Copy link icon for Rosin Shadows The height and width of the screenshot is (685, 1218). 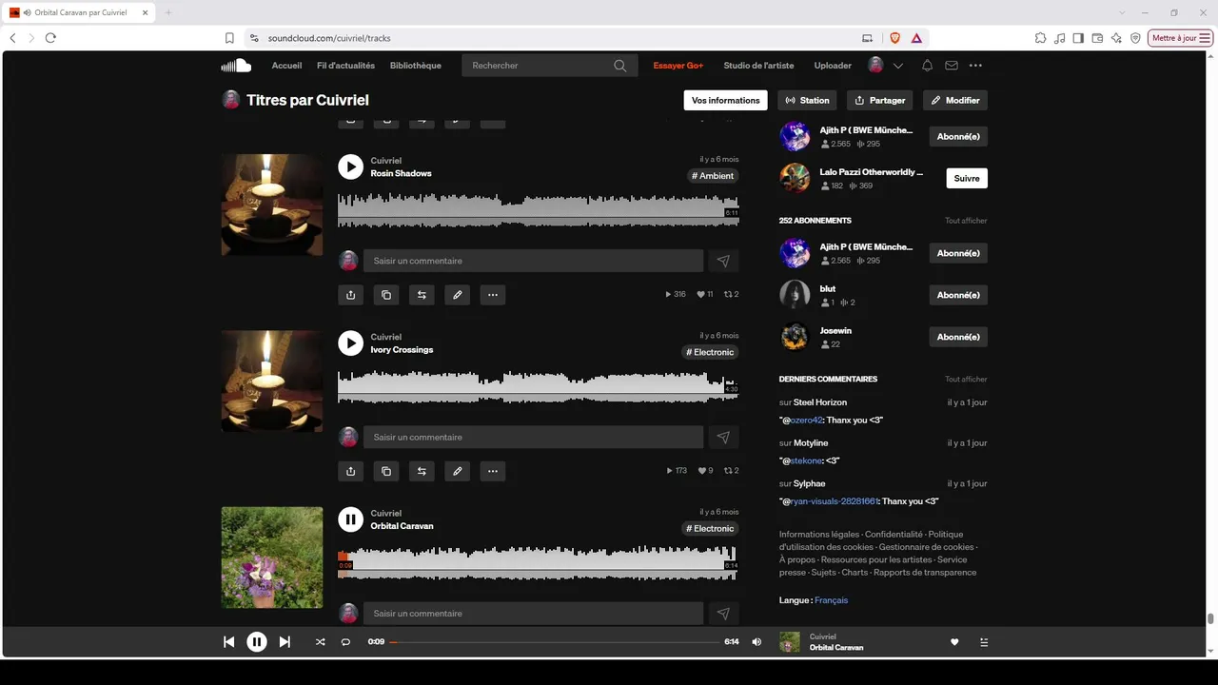[385, 295]
